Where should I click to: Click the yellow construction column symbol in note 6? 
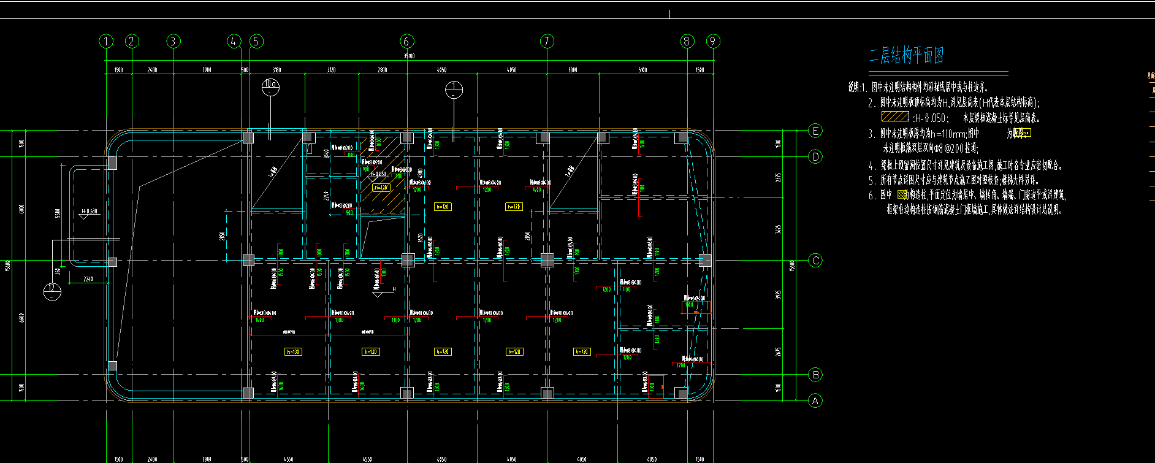[x=901, y=194]
